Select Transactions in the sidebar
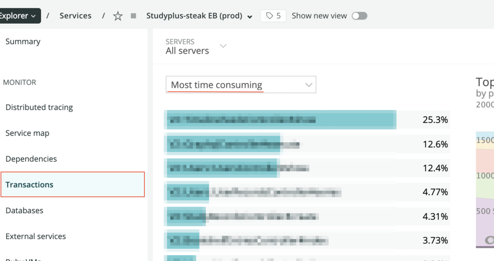Viewport: 494px width, 261px height. 72,185
